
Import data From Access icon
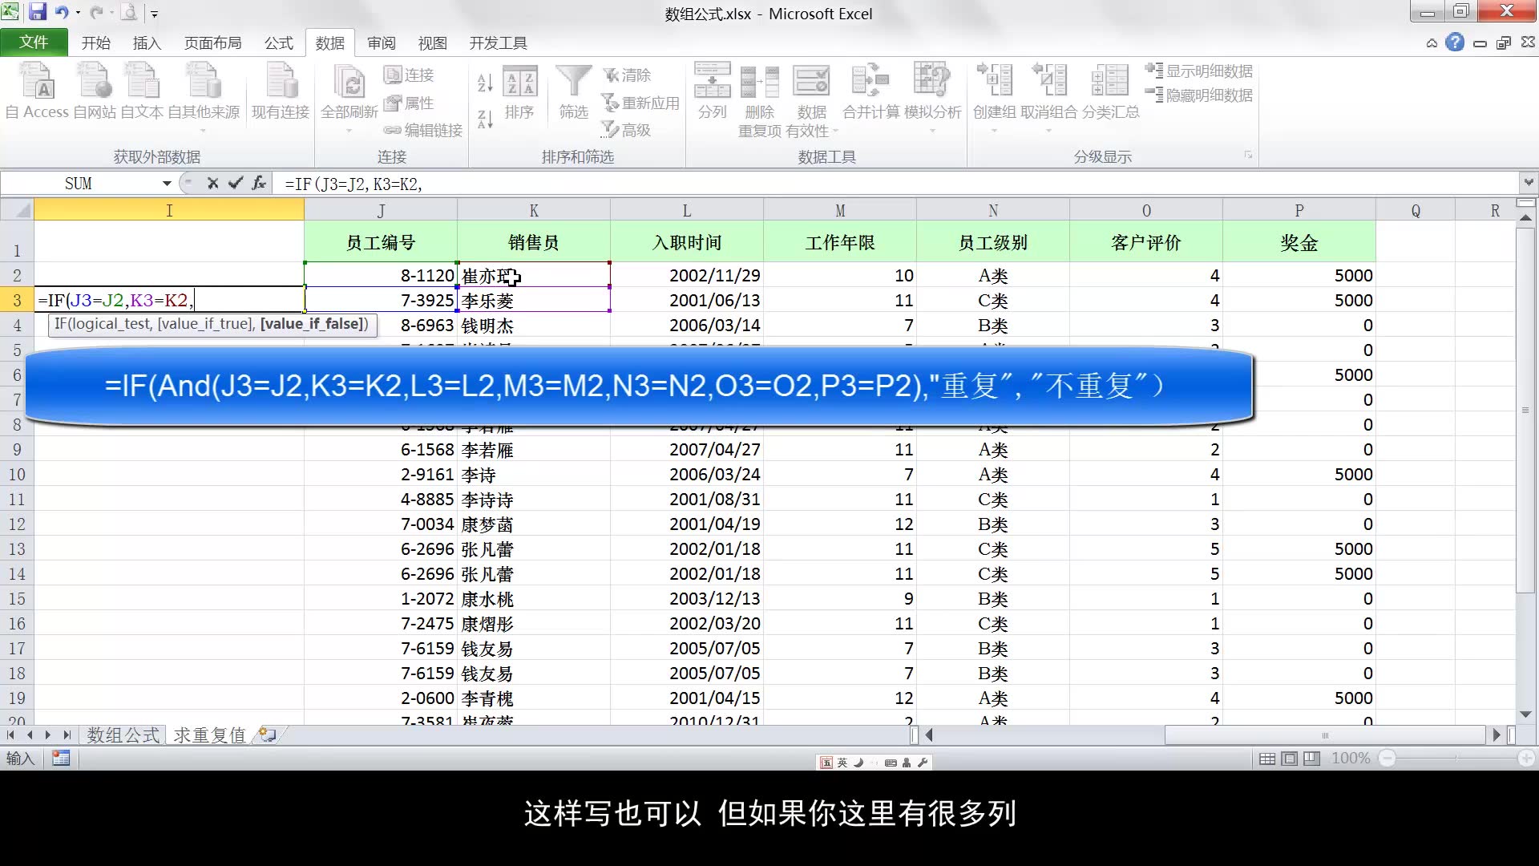[37, 92]
